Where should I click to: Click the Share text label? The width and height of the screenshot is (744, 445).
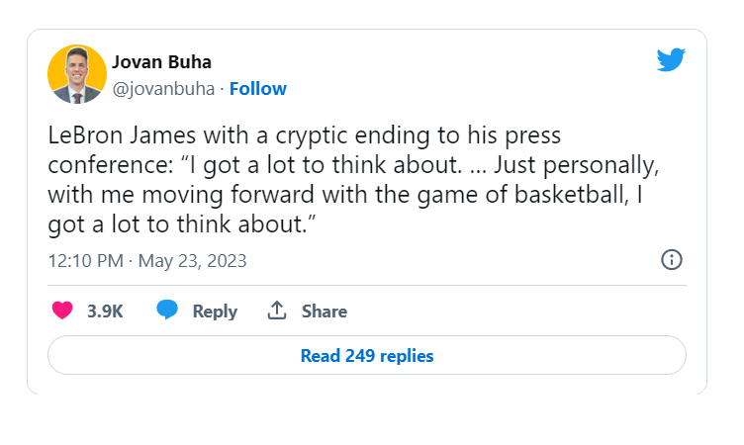click(x=325, y=311)
